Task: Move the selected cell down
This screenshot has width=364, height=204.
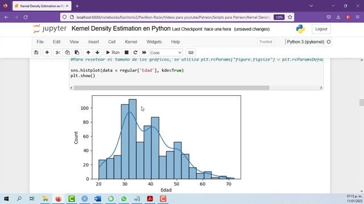Action: (x=97, y=53)
